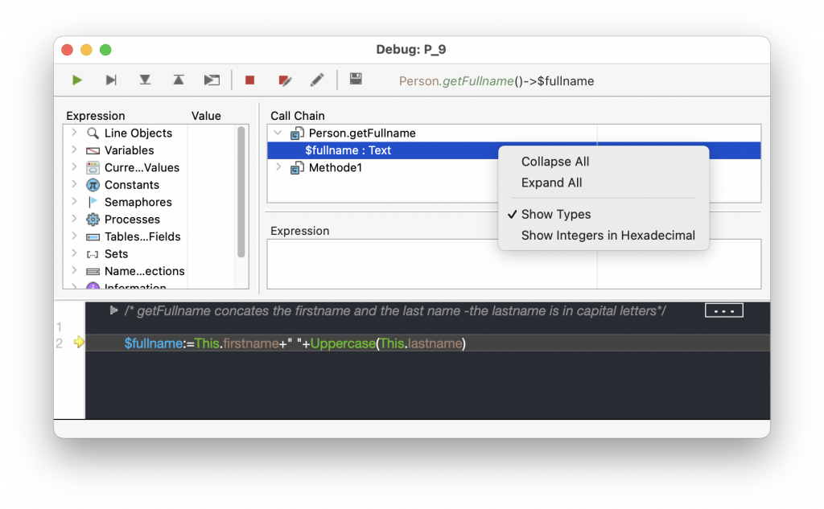
Task: Expand the Curre...Values node
Action: (x=74, y=167)
